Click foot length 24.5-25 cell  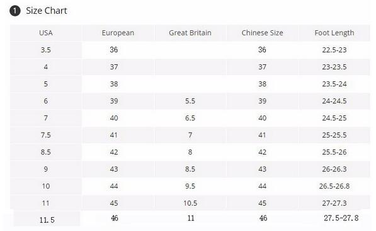pos(334,118)
